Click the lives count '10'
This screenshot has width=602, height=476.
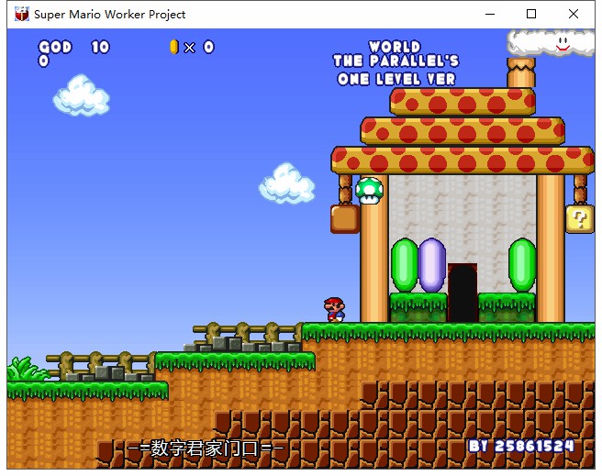point(100,47)
